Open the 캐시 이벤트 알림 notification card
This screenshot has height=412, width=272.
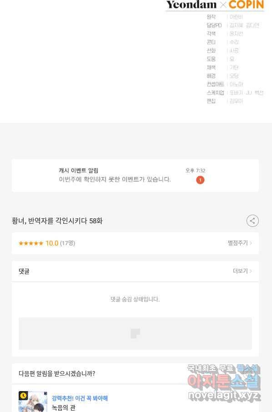point(136,176)
